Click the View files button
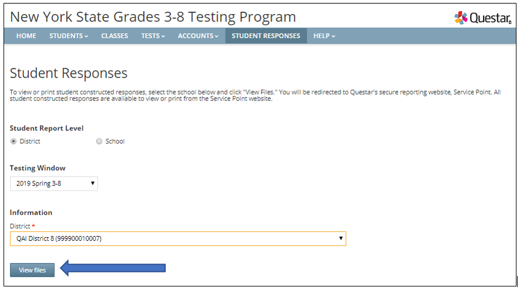Viewport: 520px width, 290px height. (x=32, y=270)
